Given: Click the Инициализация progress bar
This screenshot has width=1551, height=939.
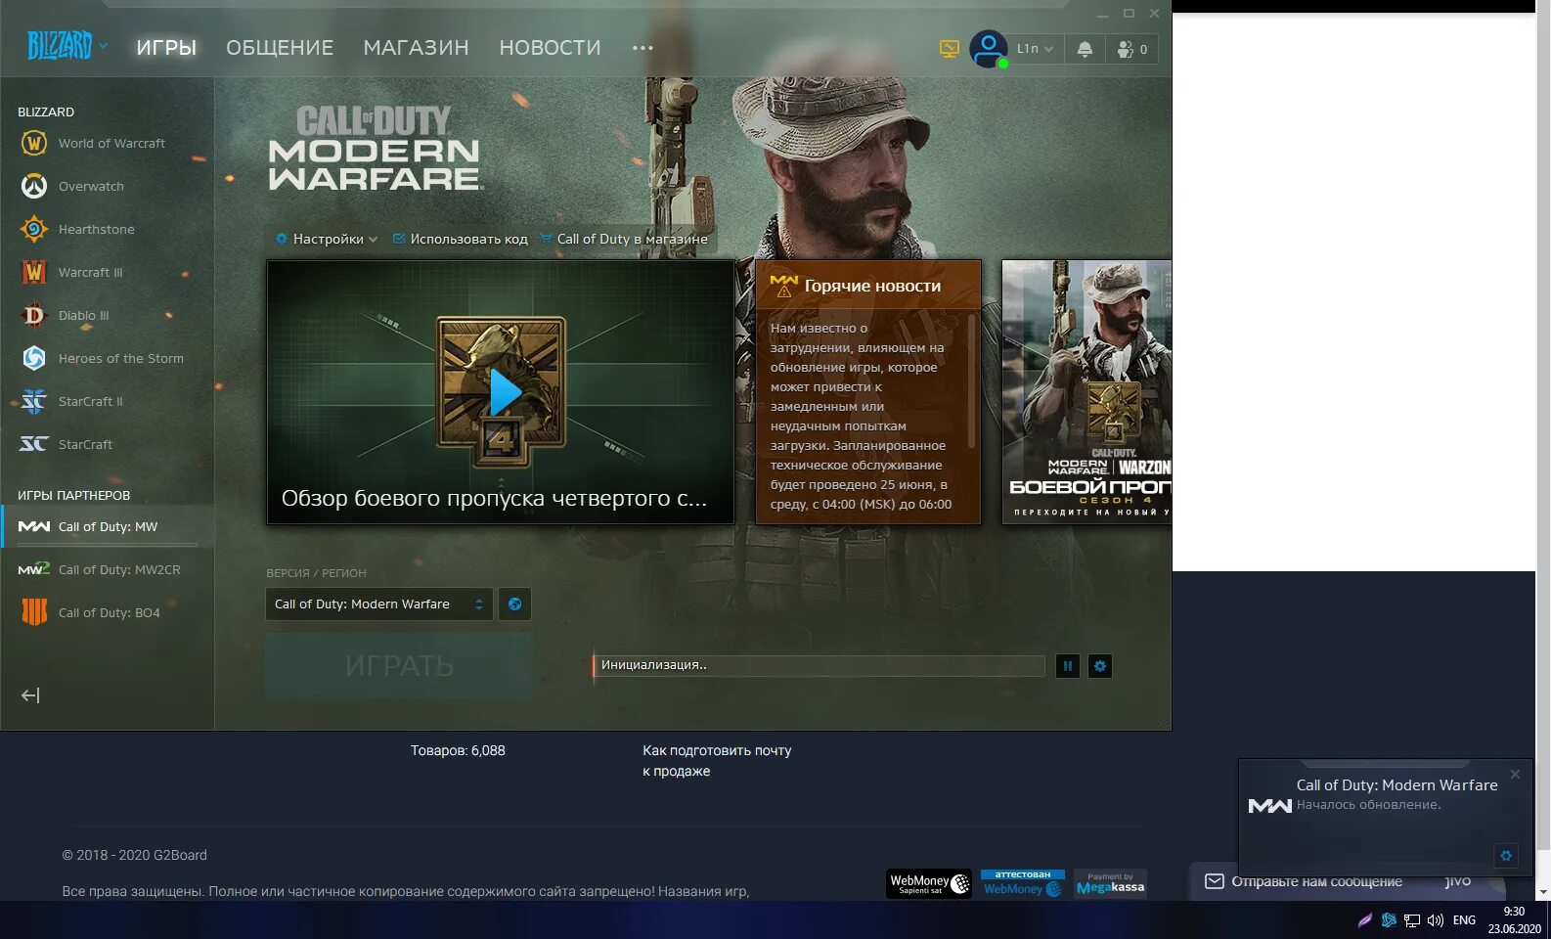Looking at the screenshot, I should click(x=819, y=665).
